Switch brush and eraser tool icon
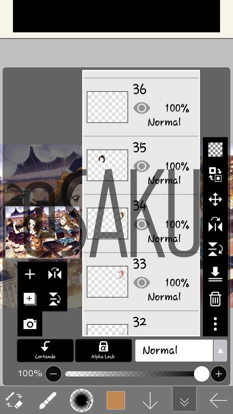Image resolution: width=233 pixels, height=414 pixels. point(14,400)
